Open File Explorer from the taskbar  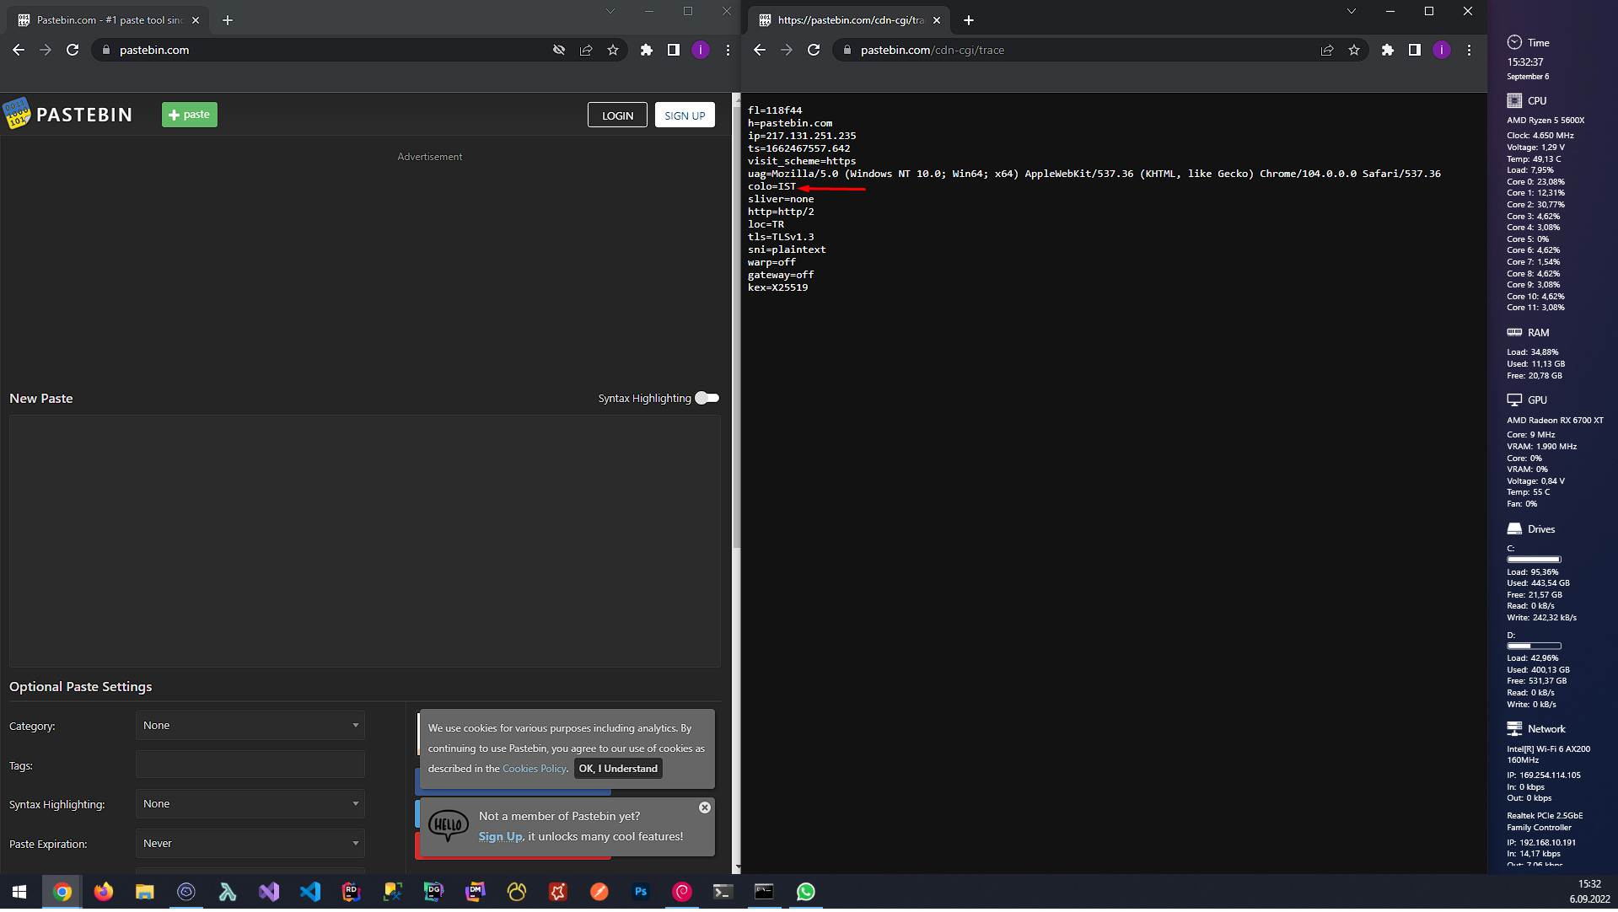pos(145,892)
